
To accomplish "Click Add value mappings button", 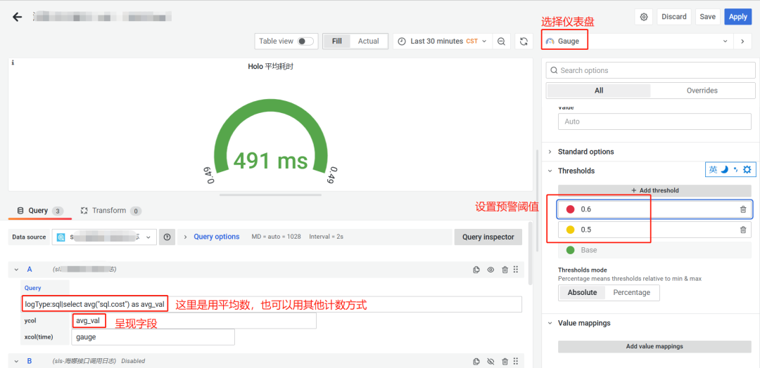I will [655, 346].
